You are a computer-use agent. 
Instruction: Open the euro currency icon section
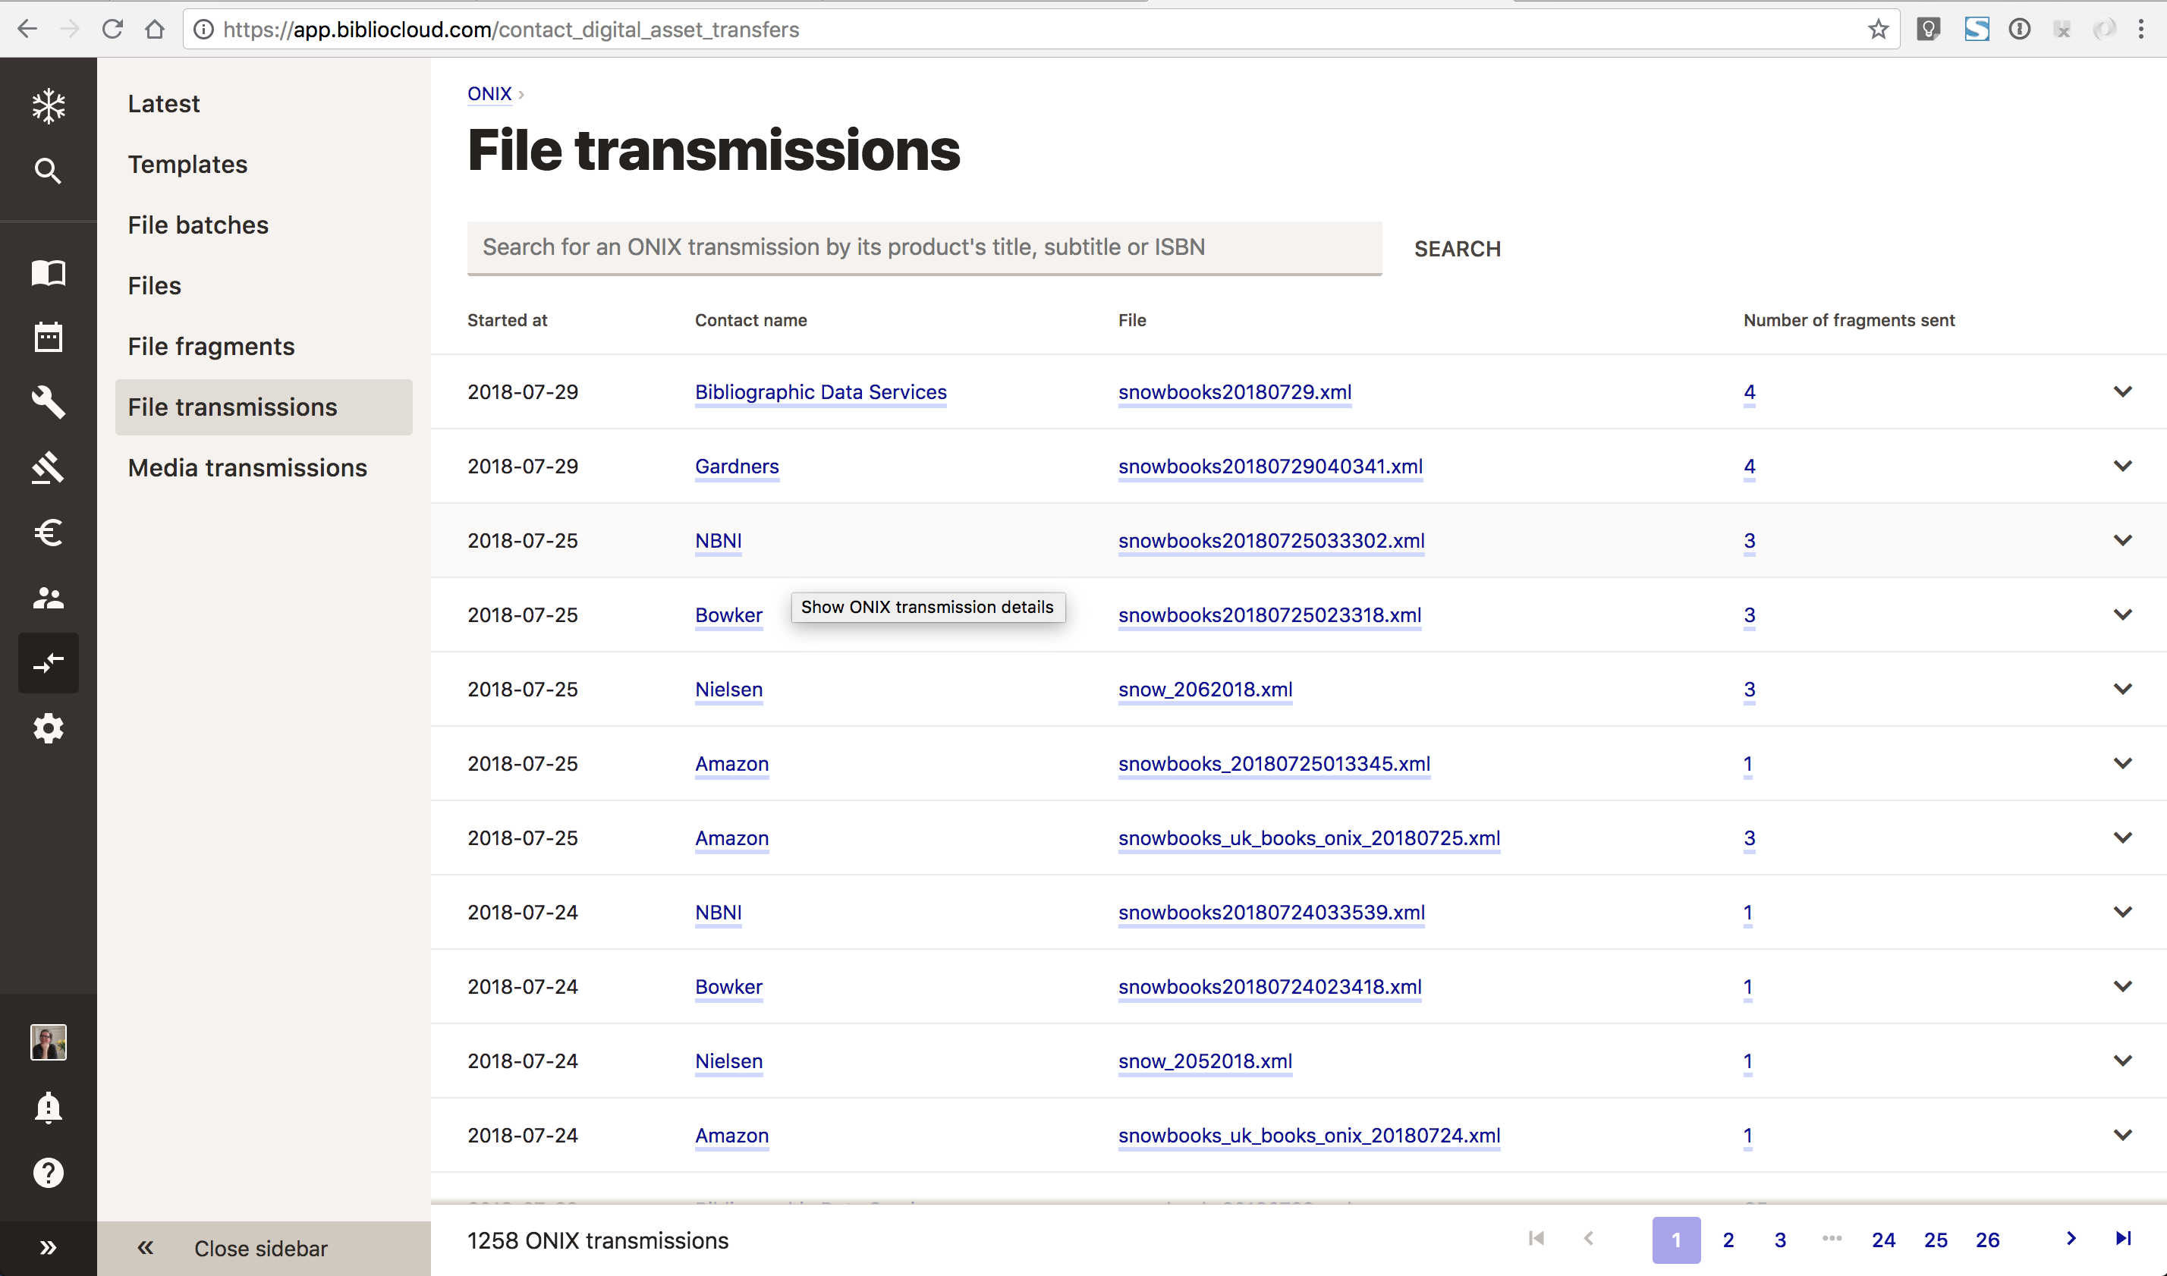click(48, 533)
